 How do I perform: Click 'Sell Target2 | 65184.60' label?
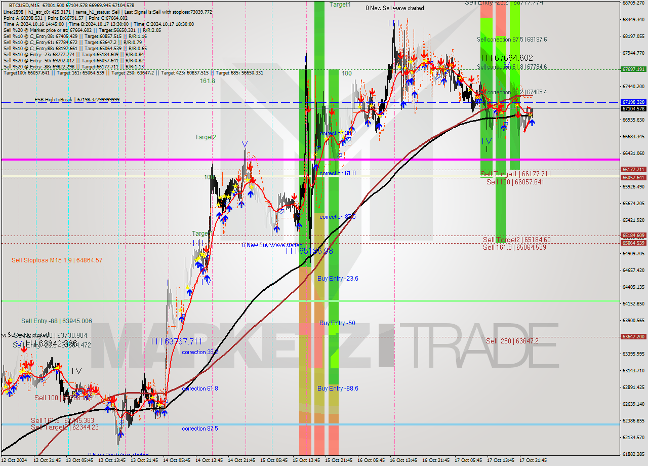tap(517, 240)
